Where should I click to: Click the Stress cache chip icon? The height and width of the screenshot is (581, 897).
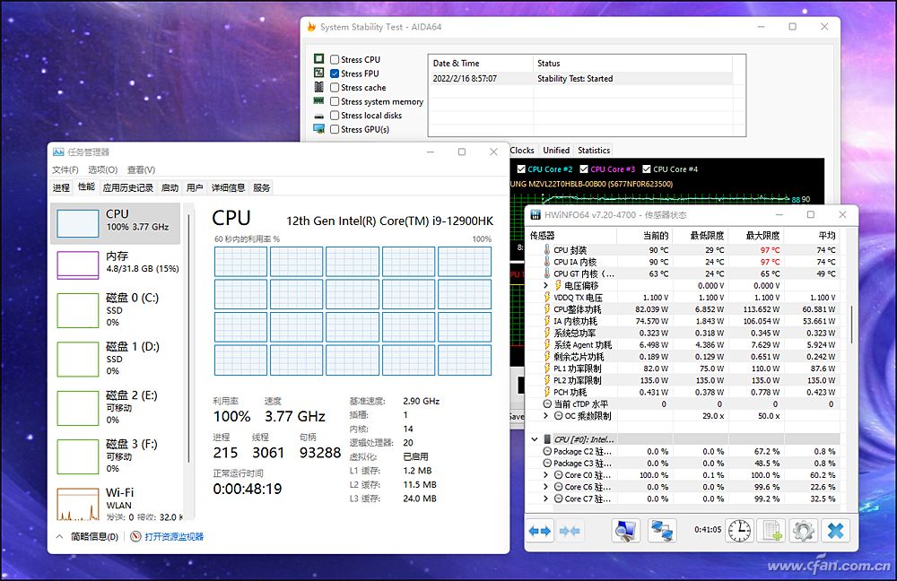pos(318,87)
